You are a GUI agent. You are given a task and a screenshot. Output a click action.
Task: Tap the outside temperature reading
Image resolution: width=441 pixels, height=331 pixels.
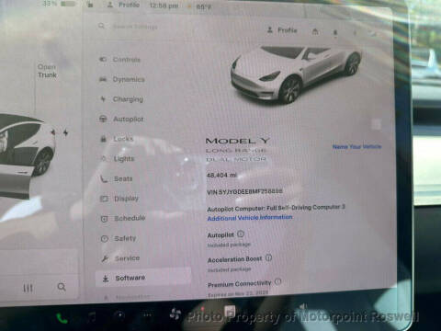point(204,6)
